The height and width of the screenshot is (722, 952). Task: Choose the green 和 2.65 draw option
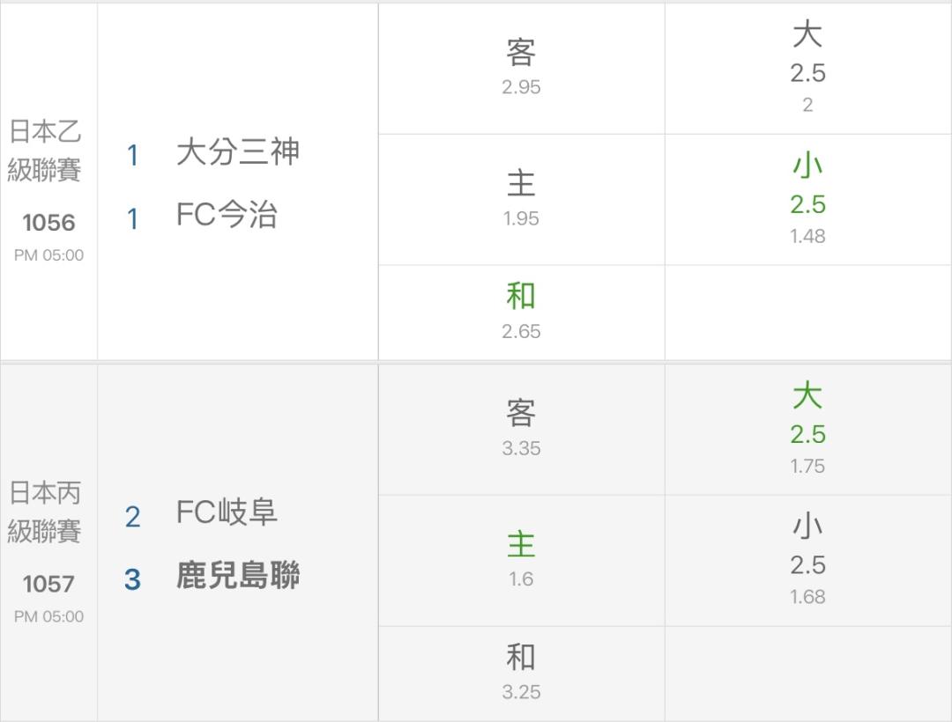click(x=521, y=313)
